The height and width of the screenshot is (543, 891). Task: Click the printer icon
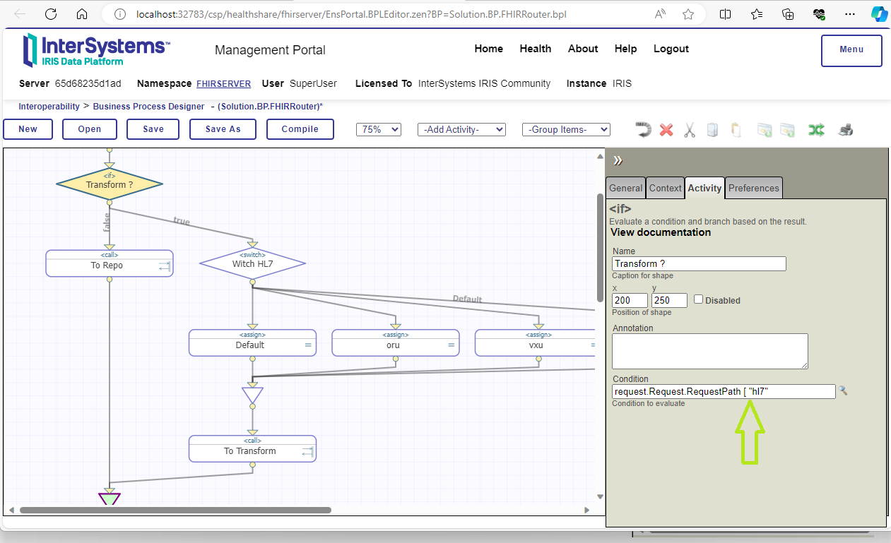pyautogui.click(x=846, y=130)
